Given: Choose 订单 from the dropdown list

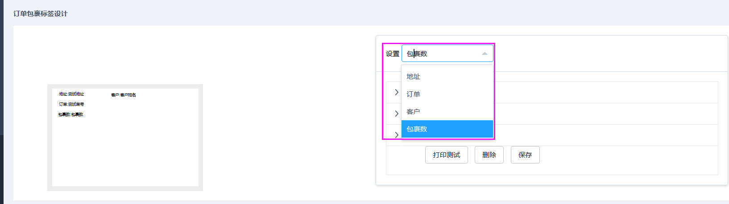Looking at the screenshot, I should (447, 94).
